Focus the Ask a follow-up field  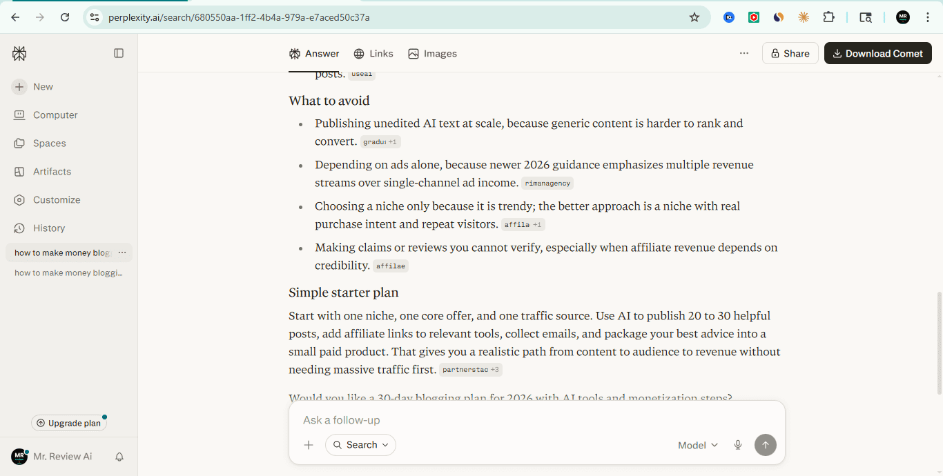536,420
